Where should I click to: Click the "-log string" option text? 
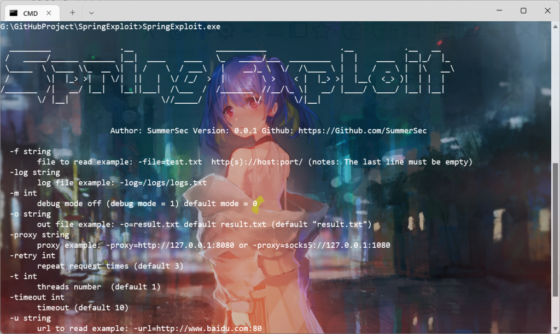click(x=35, y=172)
